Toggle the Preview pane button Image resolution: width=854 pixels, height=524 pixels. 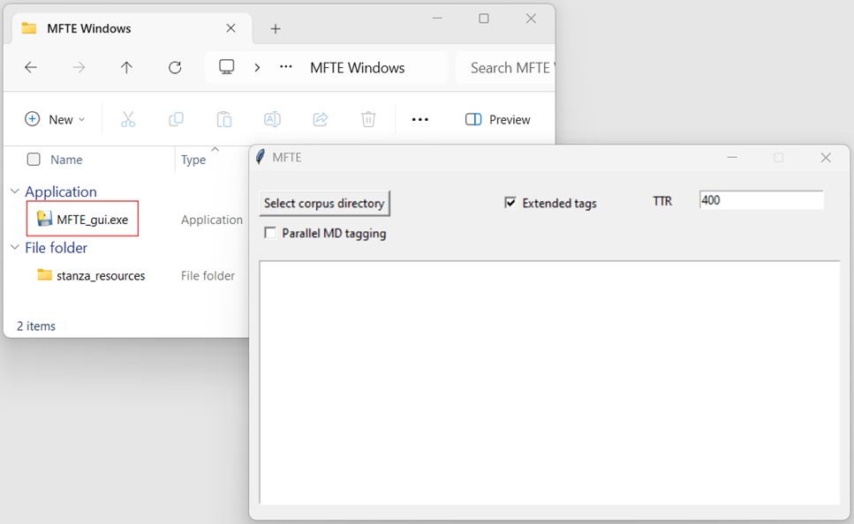497,119
